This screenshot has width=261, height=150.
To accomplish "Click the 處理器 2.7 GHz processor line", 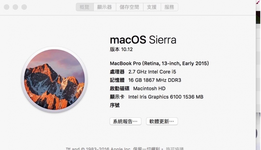I will (x=143, y=72).
